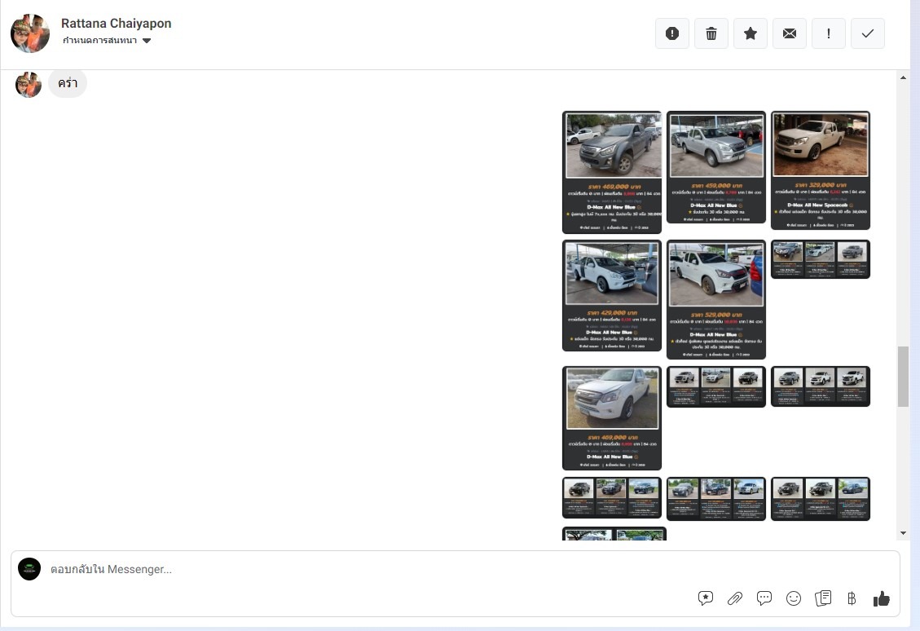Flag conversation as spam with the octagon icon
The height and width of the screenshot is (631, 920).
[x=672, y=33]
